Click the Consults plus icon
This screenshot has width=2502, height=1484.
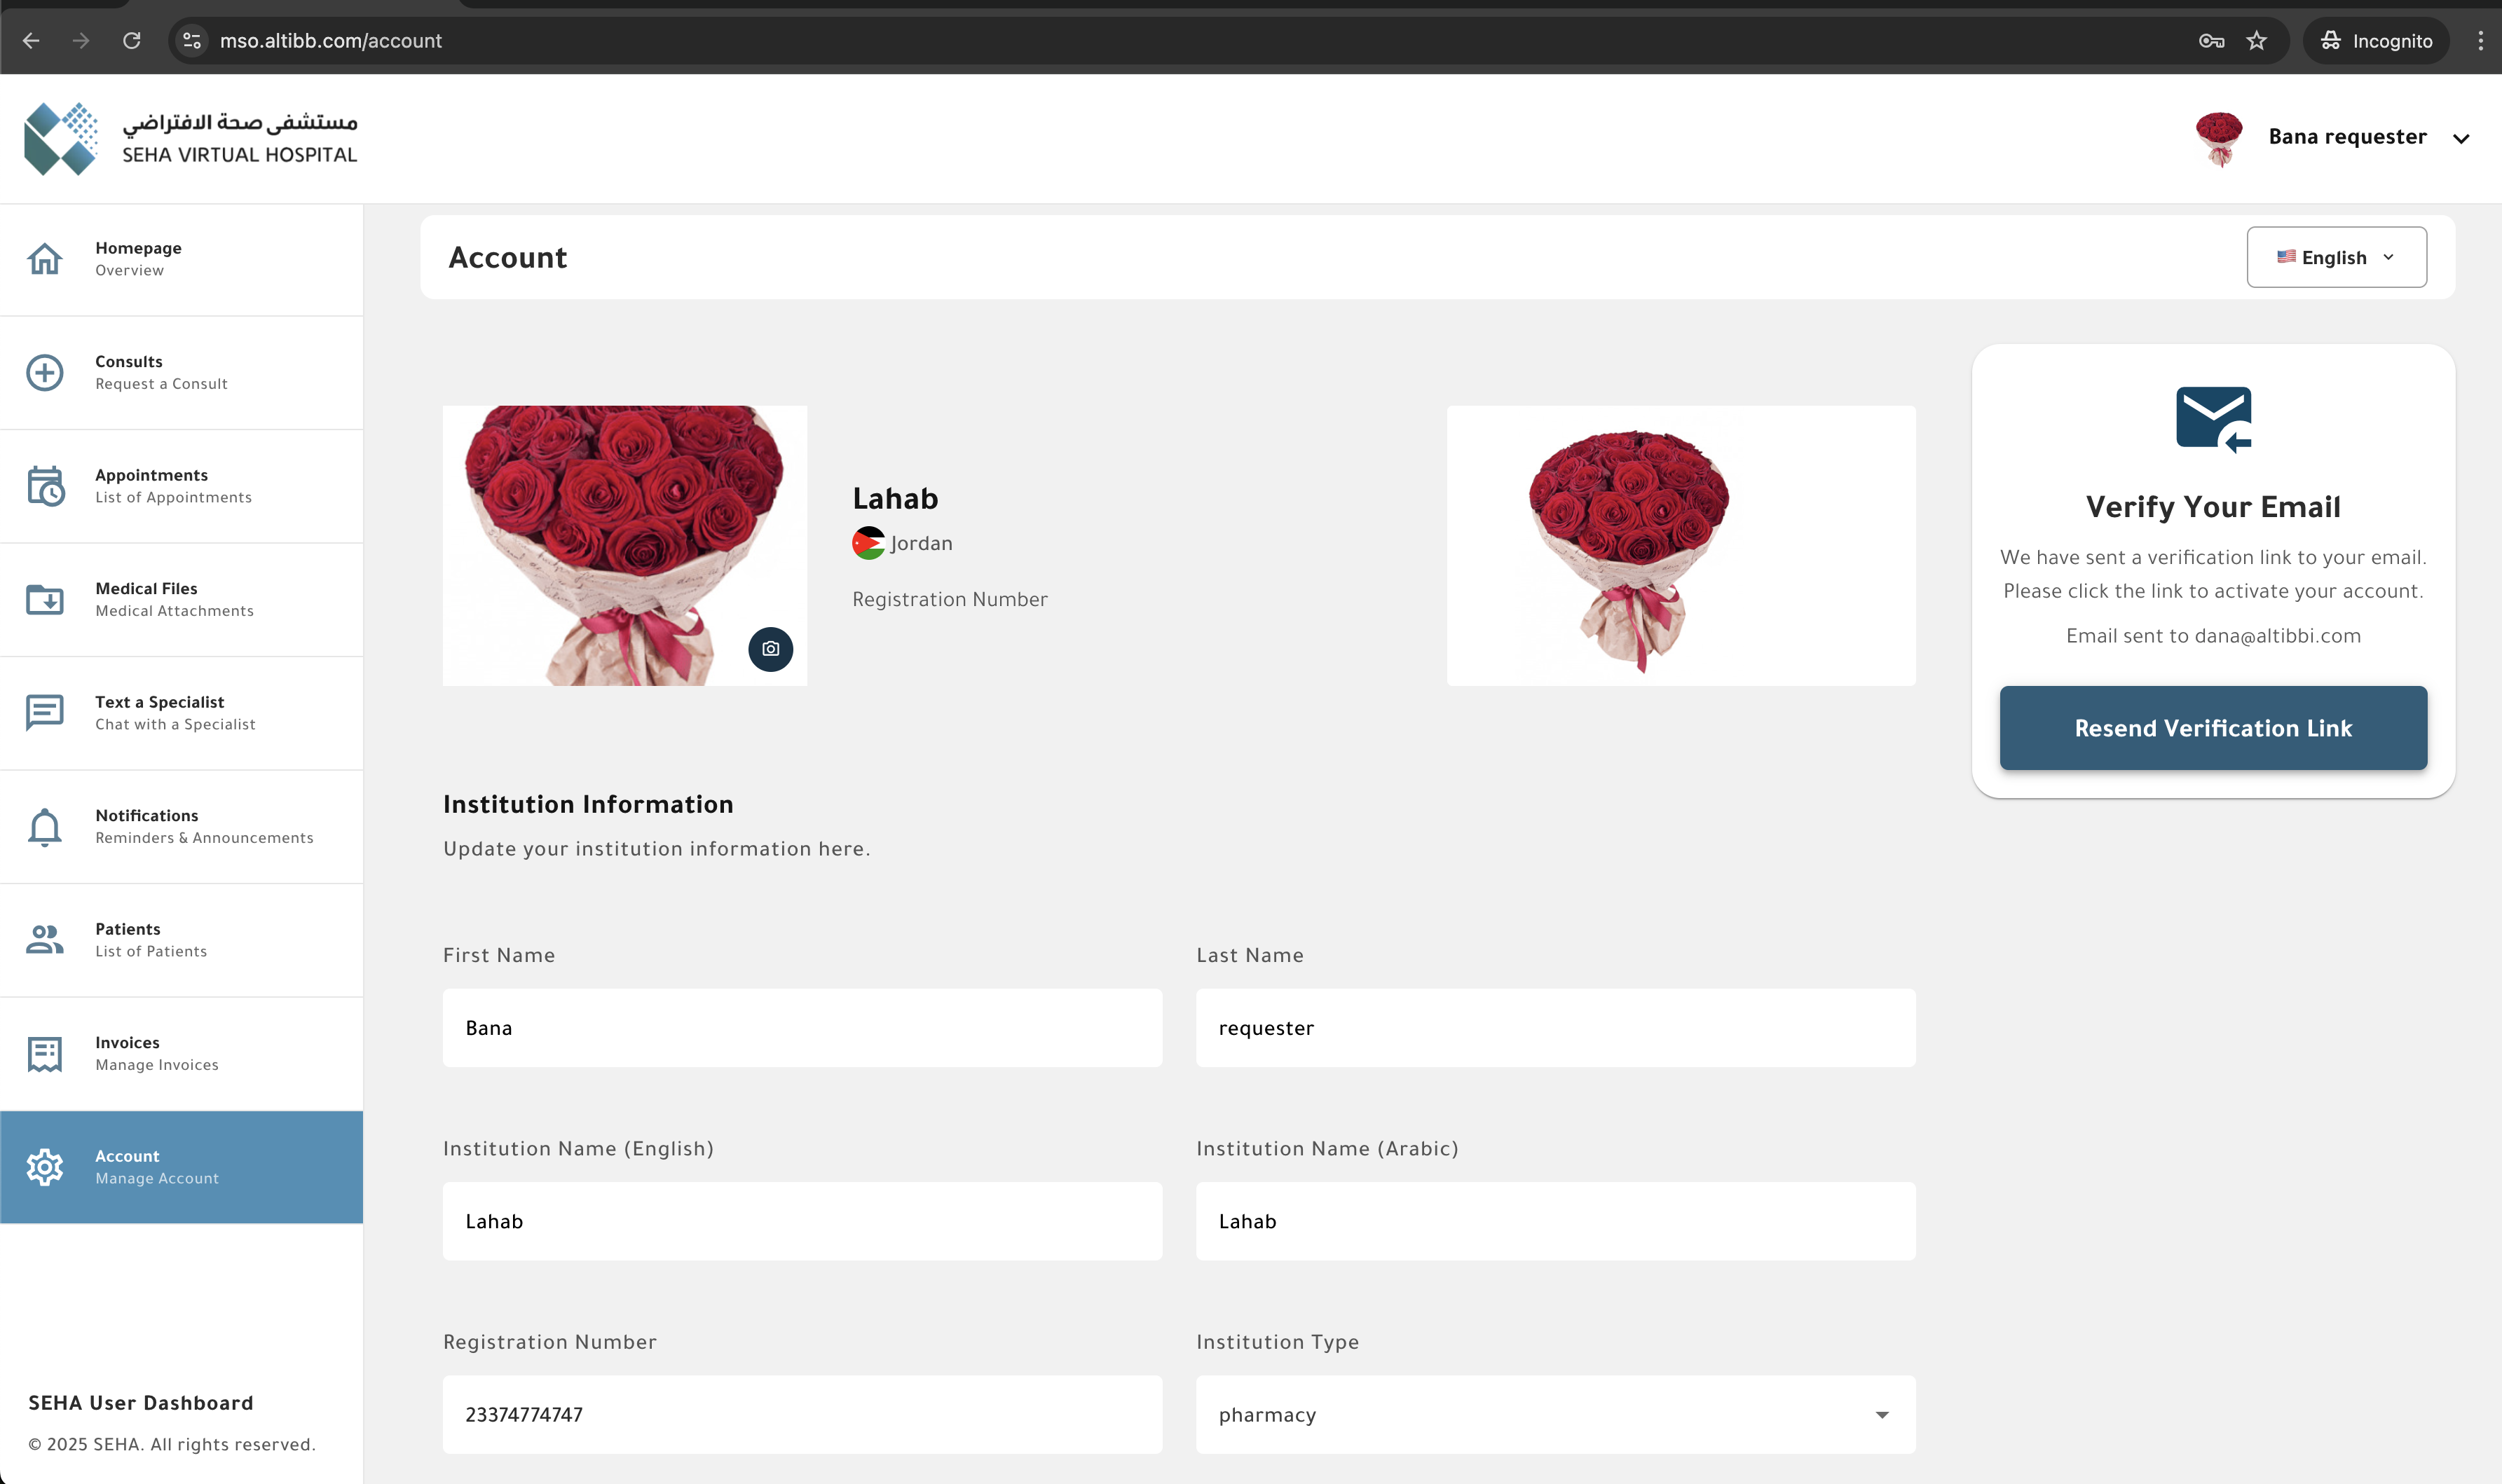tap(45, 372)
